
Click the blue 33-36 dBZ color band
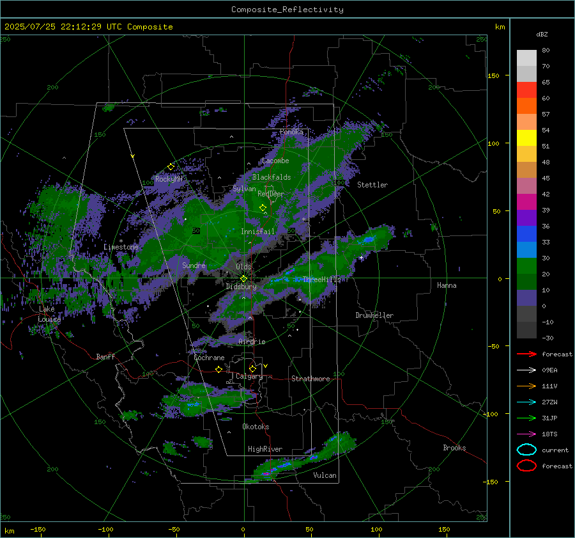pyautogui.click(x=526, y=234)
